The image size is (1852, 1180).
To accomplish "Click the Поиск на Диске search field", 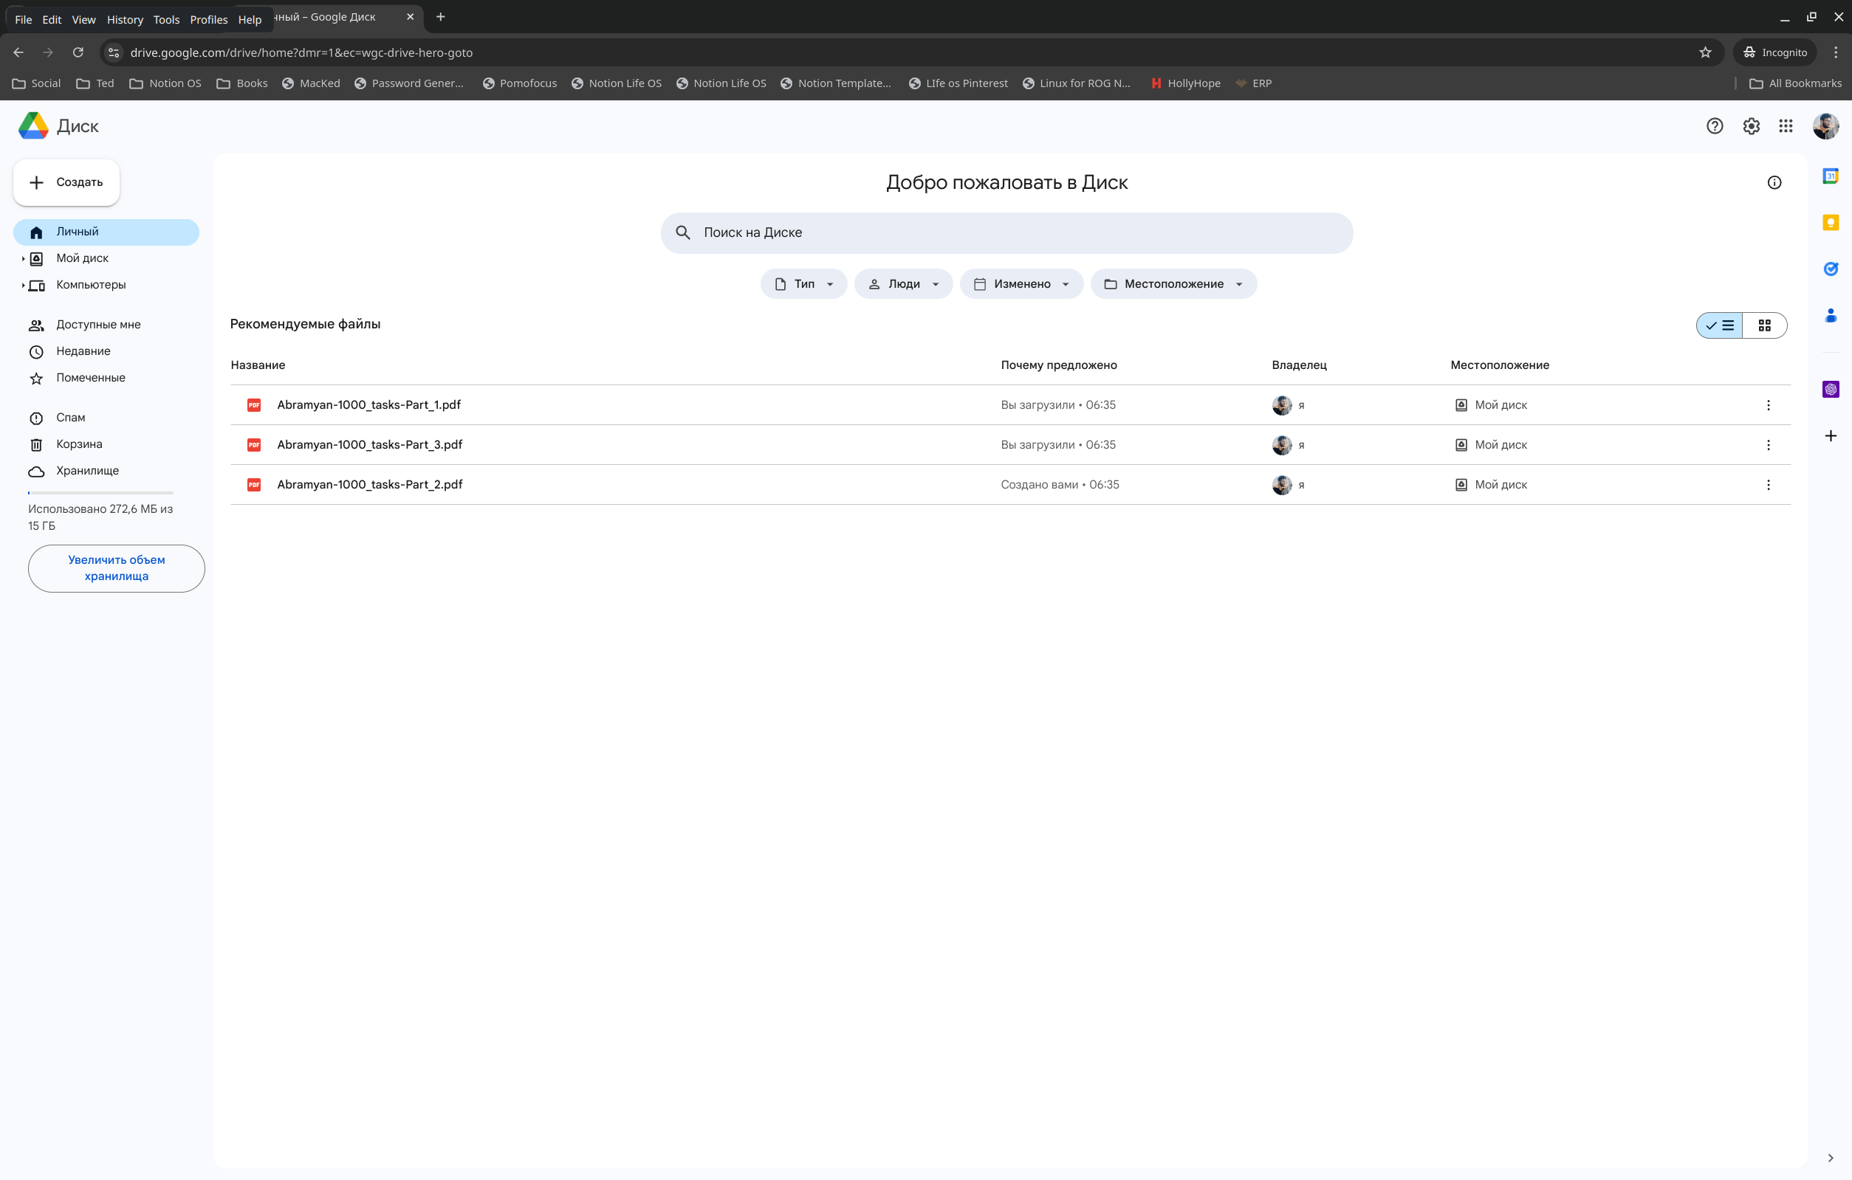I will [1006, 233].
